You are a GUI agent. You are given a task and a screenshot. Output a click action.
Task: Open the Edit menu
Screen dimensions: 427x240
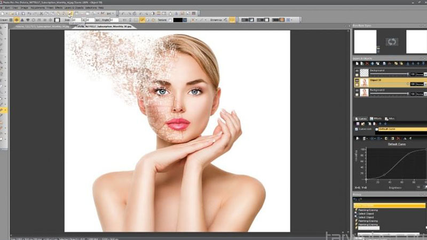7,7
